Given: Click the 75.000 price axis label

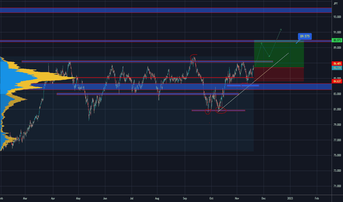Looking at the screenshot, I should [337, 155].
